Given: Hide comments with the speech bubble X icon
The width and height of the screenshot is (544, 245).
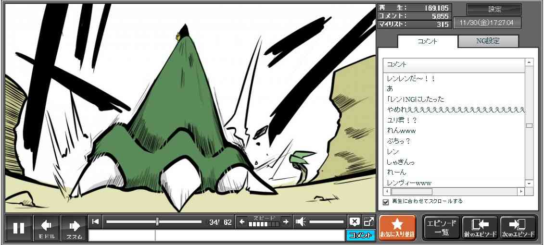Looking at the screenshot, I should point(354,221).
